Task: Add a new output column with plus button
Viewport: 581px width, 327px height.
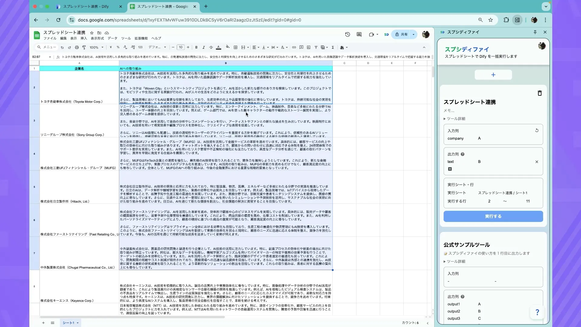Action: [449, 169]
